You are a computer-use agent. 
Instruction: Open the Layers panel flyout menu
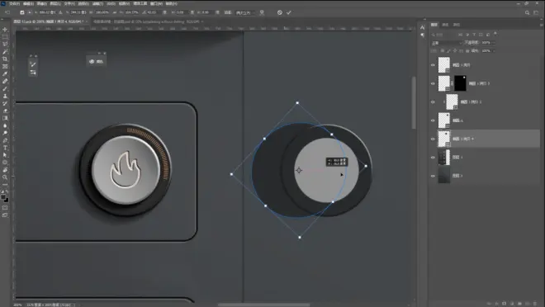point(541,25)
